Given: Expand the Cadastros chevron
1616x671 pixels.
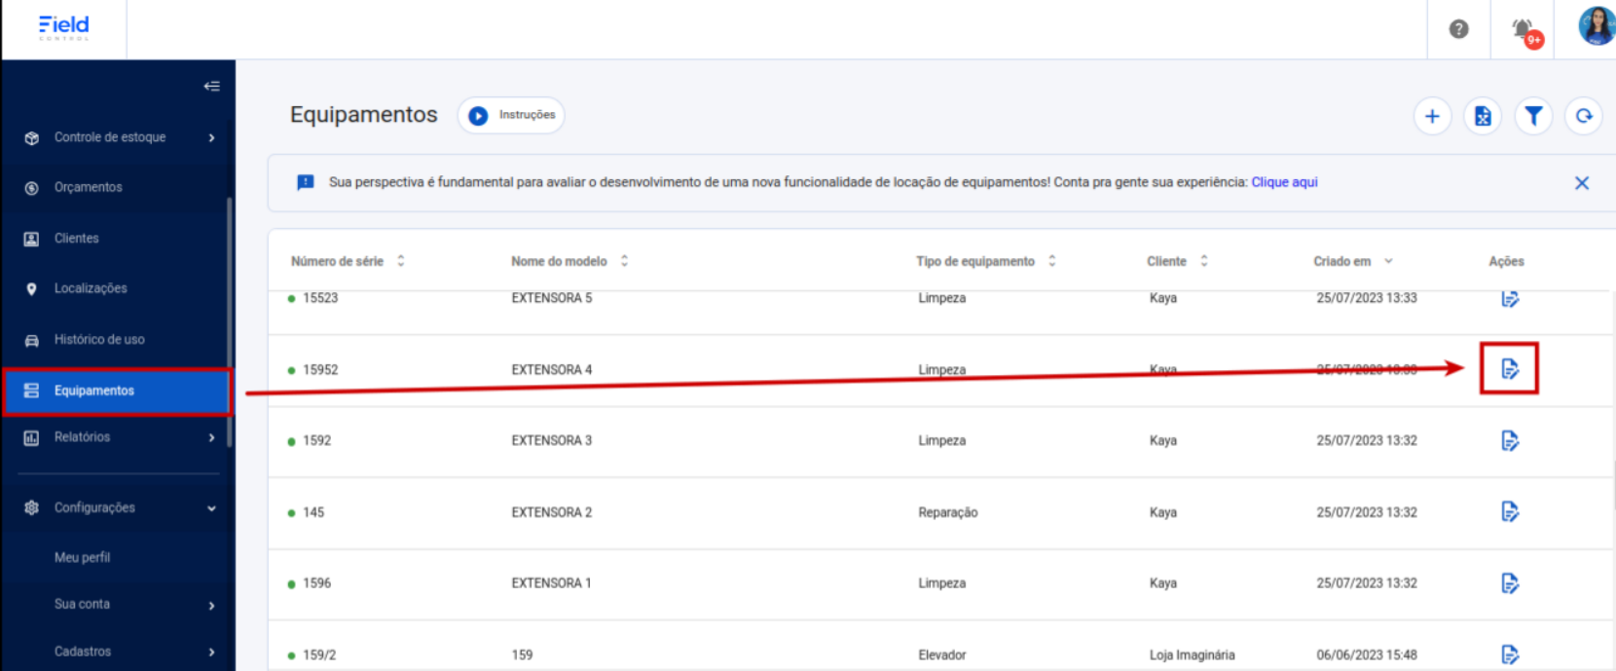Looking at the screenshot, I should [x=211, y=652].
